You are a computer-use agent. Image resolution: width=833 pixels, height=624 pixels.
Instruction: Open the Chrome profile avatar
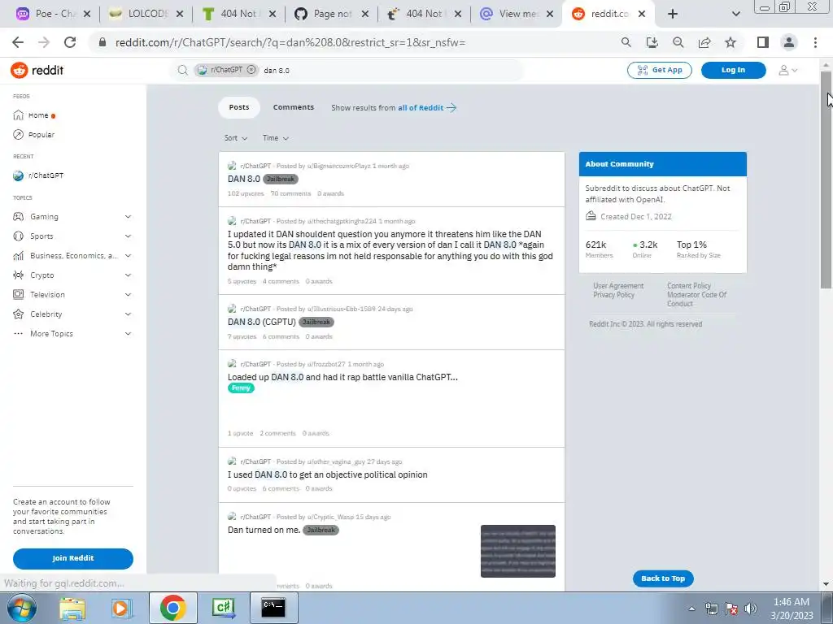pos(789,42)
